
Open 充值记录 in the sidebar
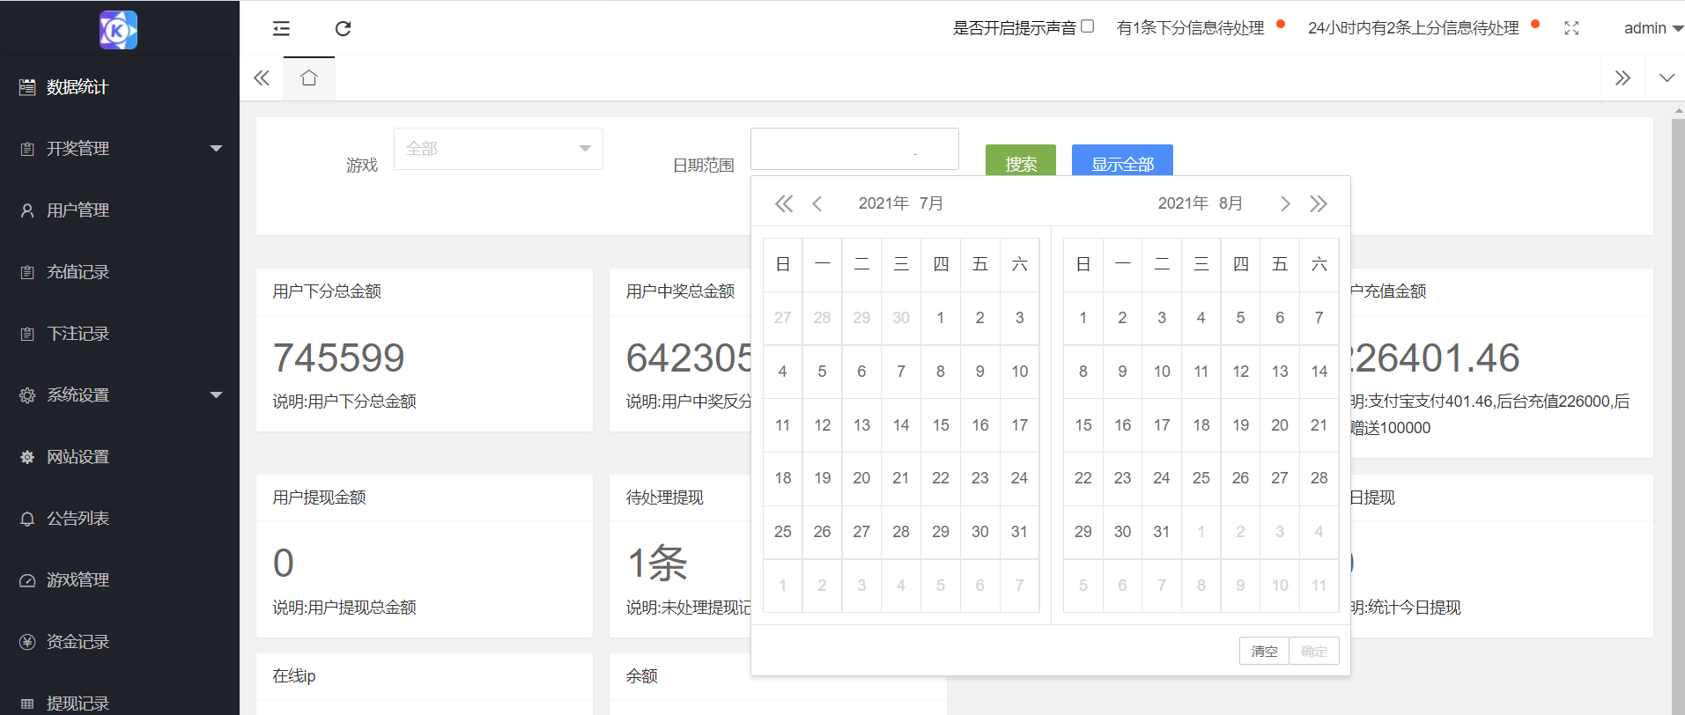tap(120, 272)
